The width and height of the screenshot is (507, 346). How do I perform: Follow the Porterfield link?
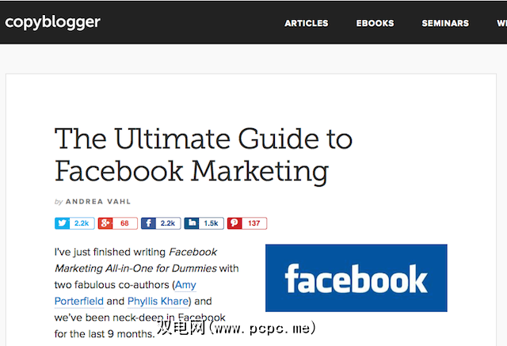79,301
